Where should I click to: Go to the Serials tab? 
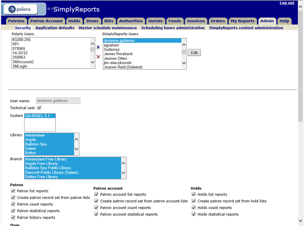[155, 21]
